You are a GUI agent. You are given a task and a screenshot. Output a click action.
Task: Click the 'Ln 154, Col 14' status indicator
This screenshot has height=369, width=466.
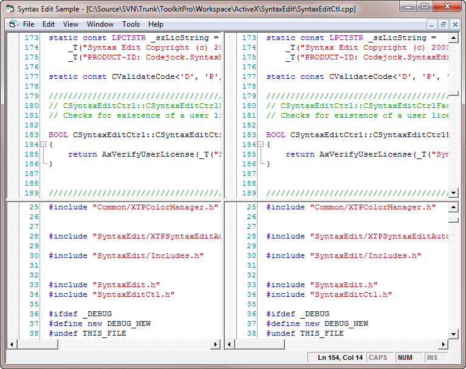pos(336,357)
